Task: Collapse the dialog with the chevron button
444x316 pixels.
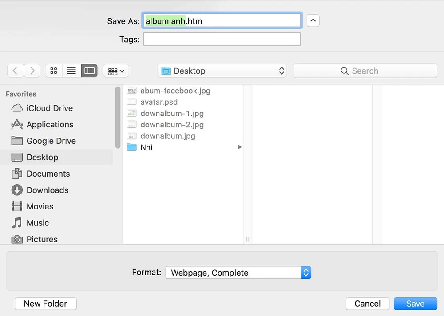Action: (313, 20)
